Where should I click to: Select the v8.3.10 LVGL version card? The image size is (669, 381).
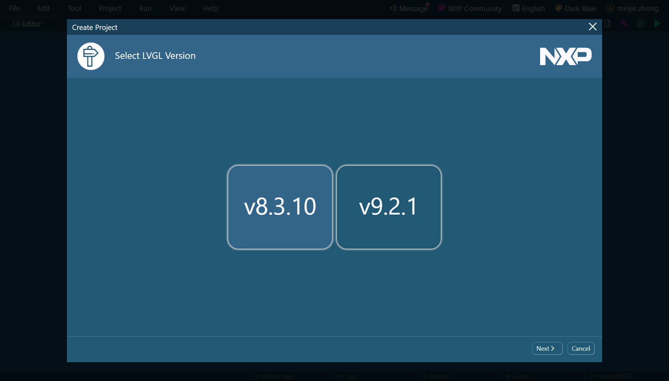coord(280,207)
